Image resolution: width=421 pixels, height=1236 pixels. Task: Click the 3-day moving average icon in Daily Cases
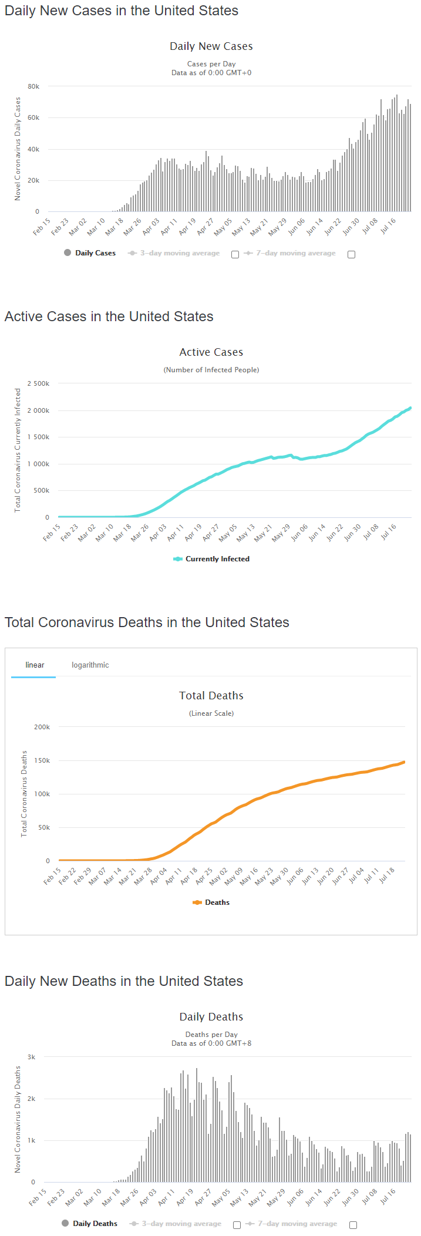133,253
